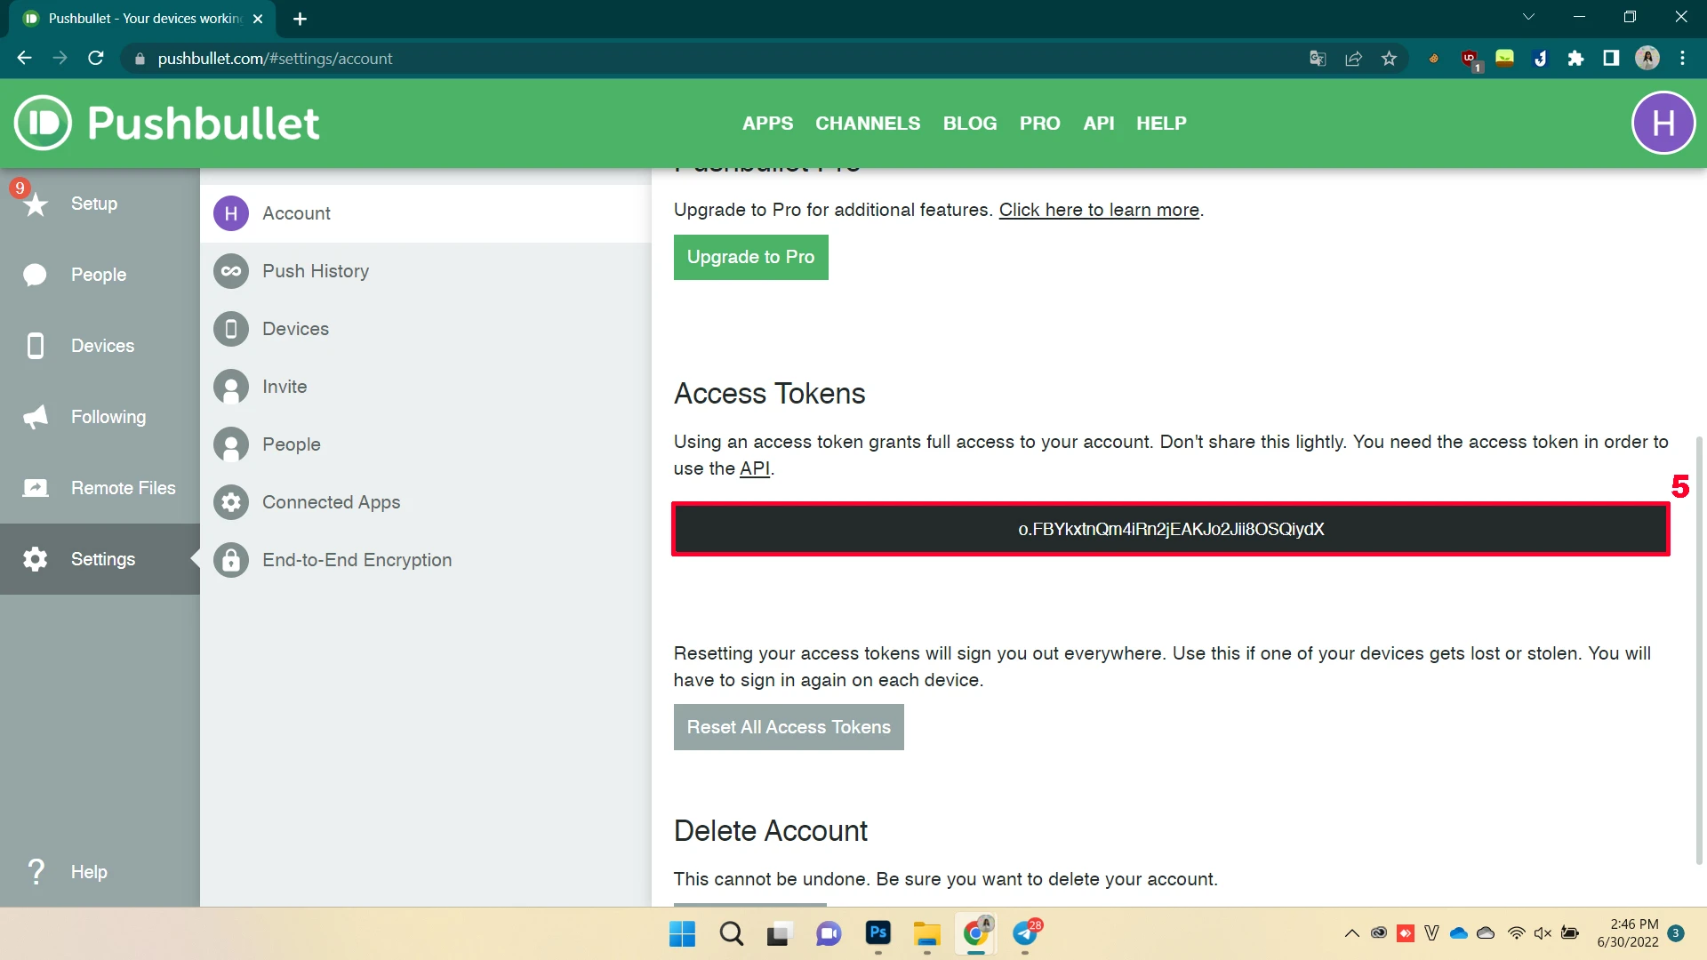1707x960 pixels.
Task: Open the Following megaphone icon
Action: point(35,417)
